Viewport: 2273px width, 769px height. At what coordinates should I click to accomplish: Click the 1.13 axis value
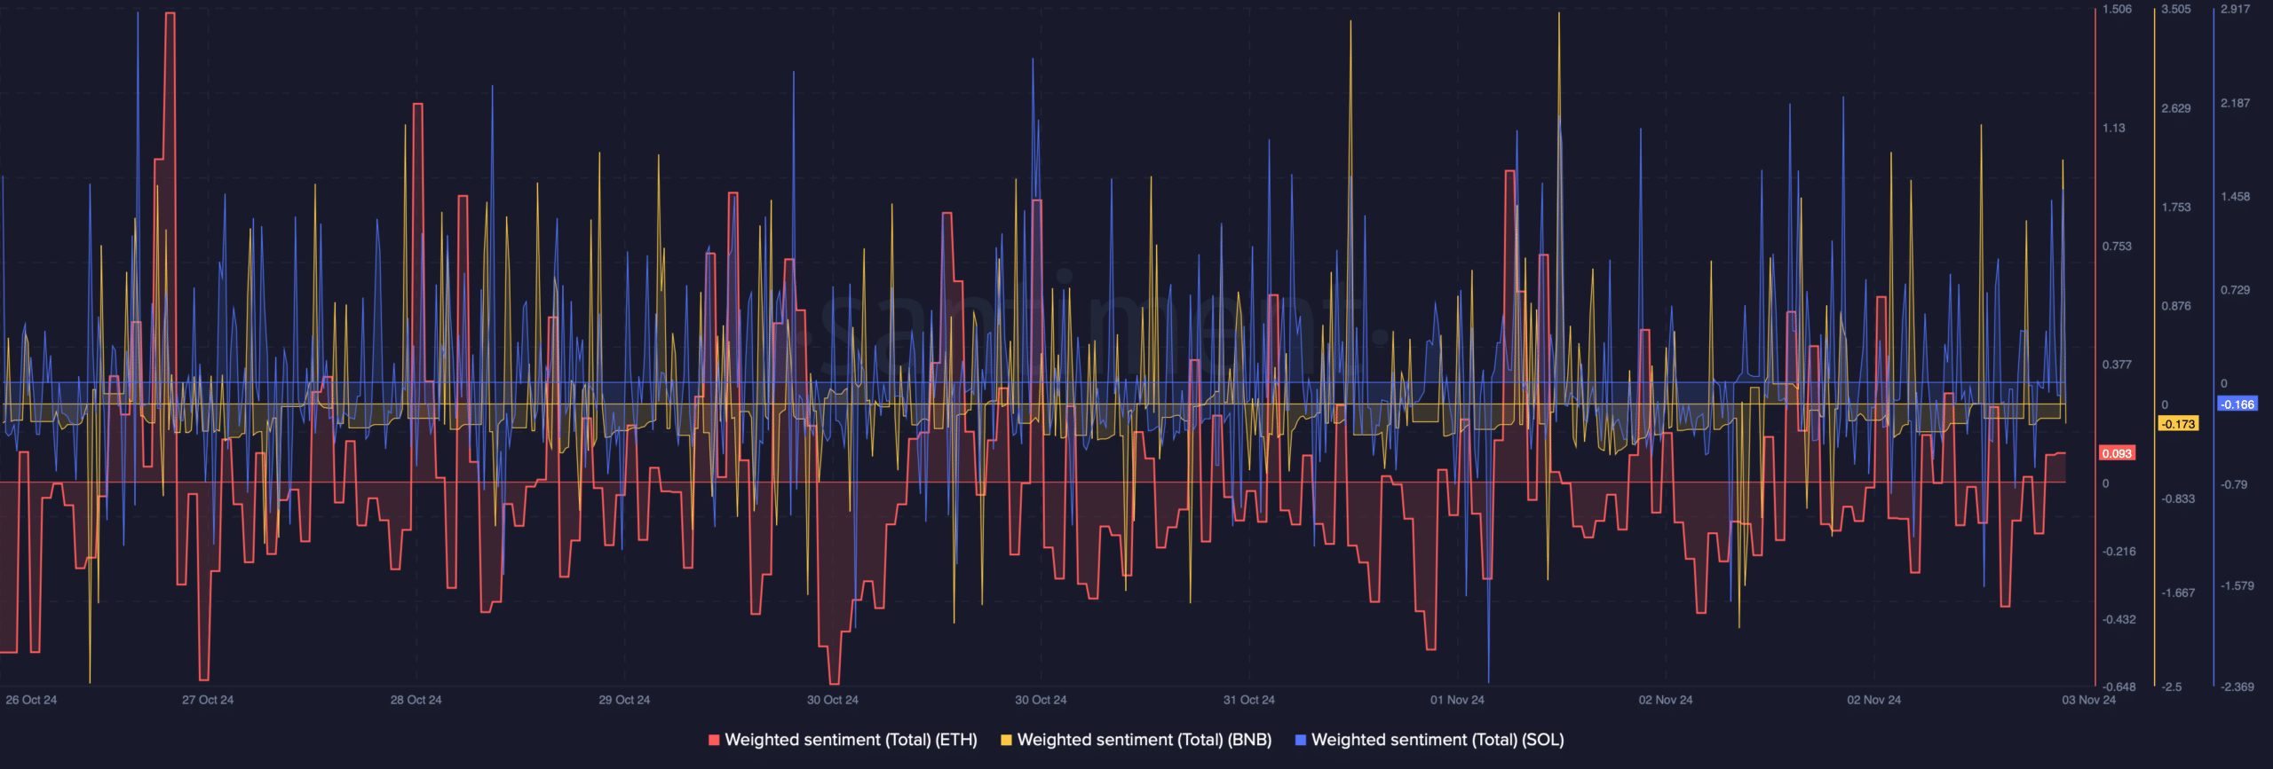[2113, 128]
